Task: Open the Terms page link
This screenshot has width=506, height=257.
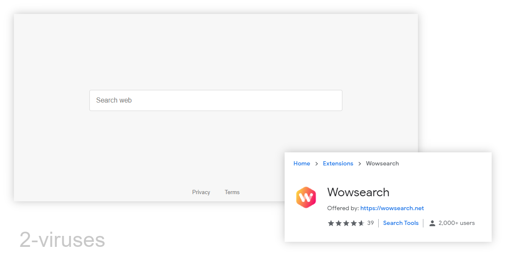Action: click(232, 192)
